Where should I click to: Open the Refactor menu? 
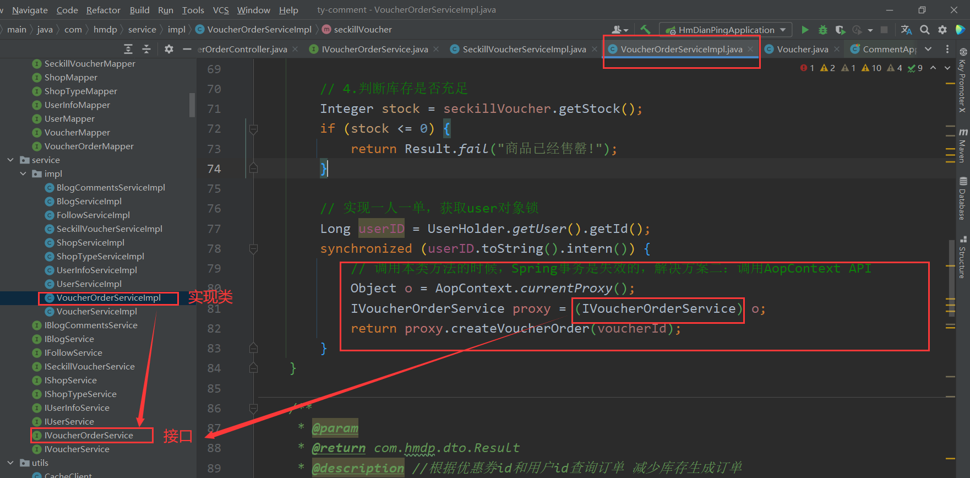point(103,10)
